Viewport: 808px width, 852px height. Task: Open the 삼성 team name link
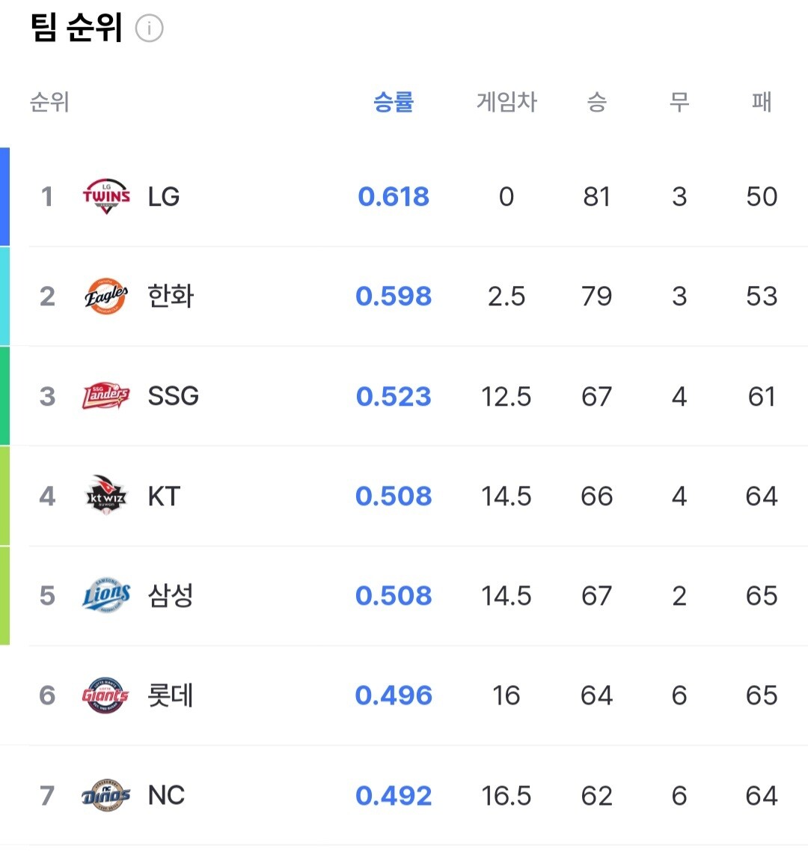(171, 595)
